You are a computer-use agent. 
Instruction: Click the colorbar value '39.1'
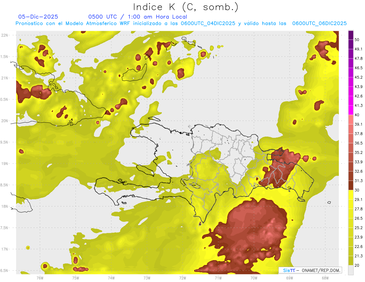pyautogui.click(x=359, y=124)
